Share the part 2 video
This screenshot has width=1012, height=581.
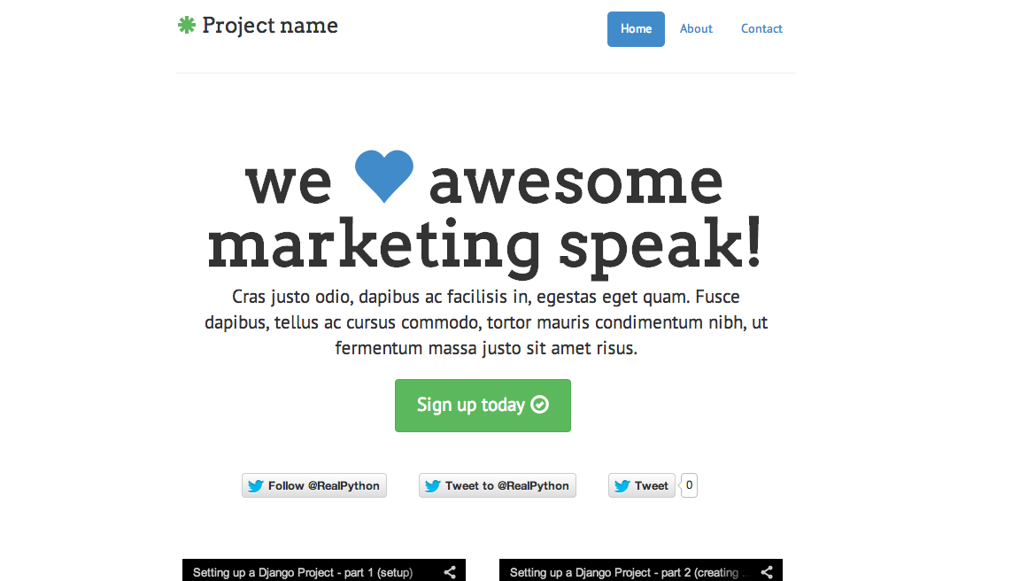tap(767, 572)
